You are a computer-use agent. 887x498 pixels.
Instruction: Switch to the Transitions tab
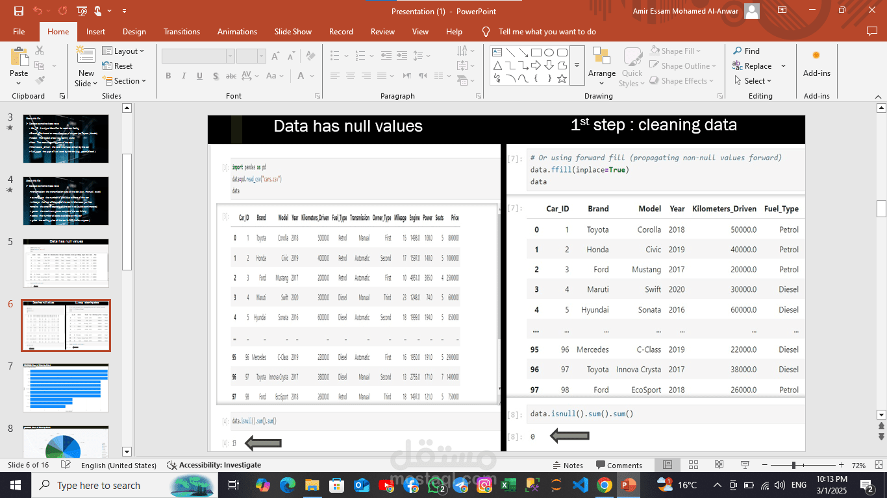click(x=182, y=32)
